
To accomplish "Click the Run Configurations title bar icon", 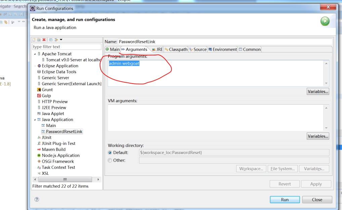I will pos(33,8).
